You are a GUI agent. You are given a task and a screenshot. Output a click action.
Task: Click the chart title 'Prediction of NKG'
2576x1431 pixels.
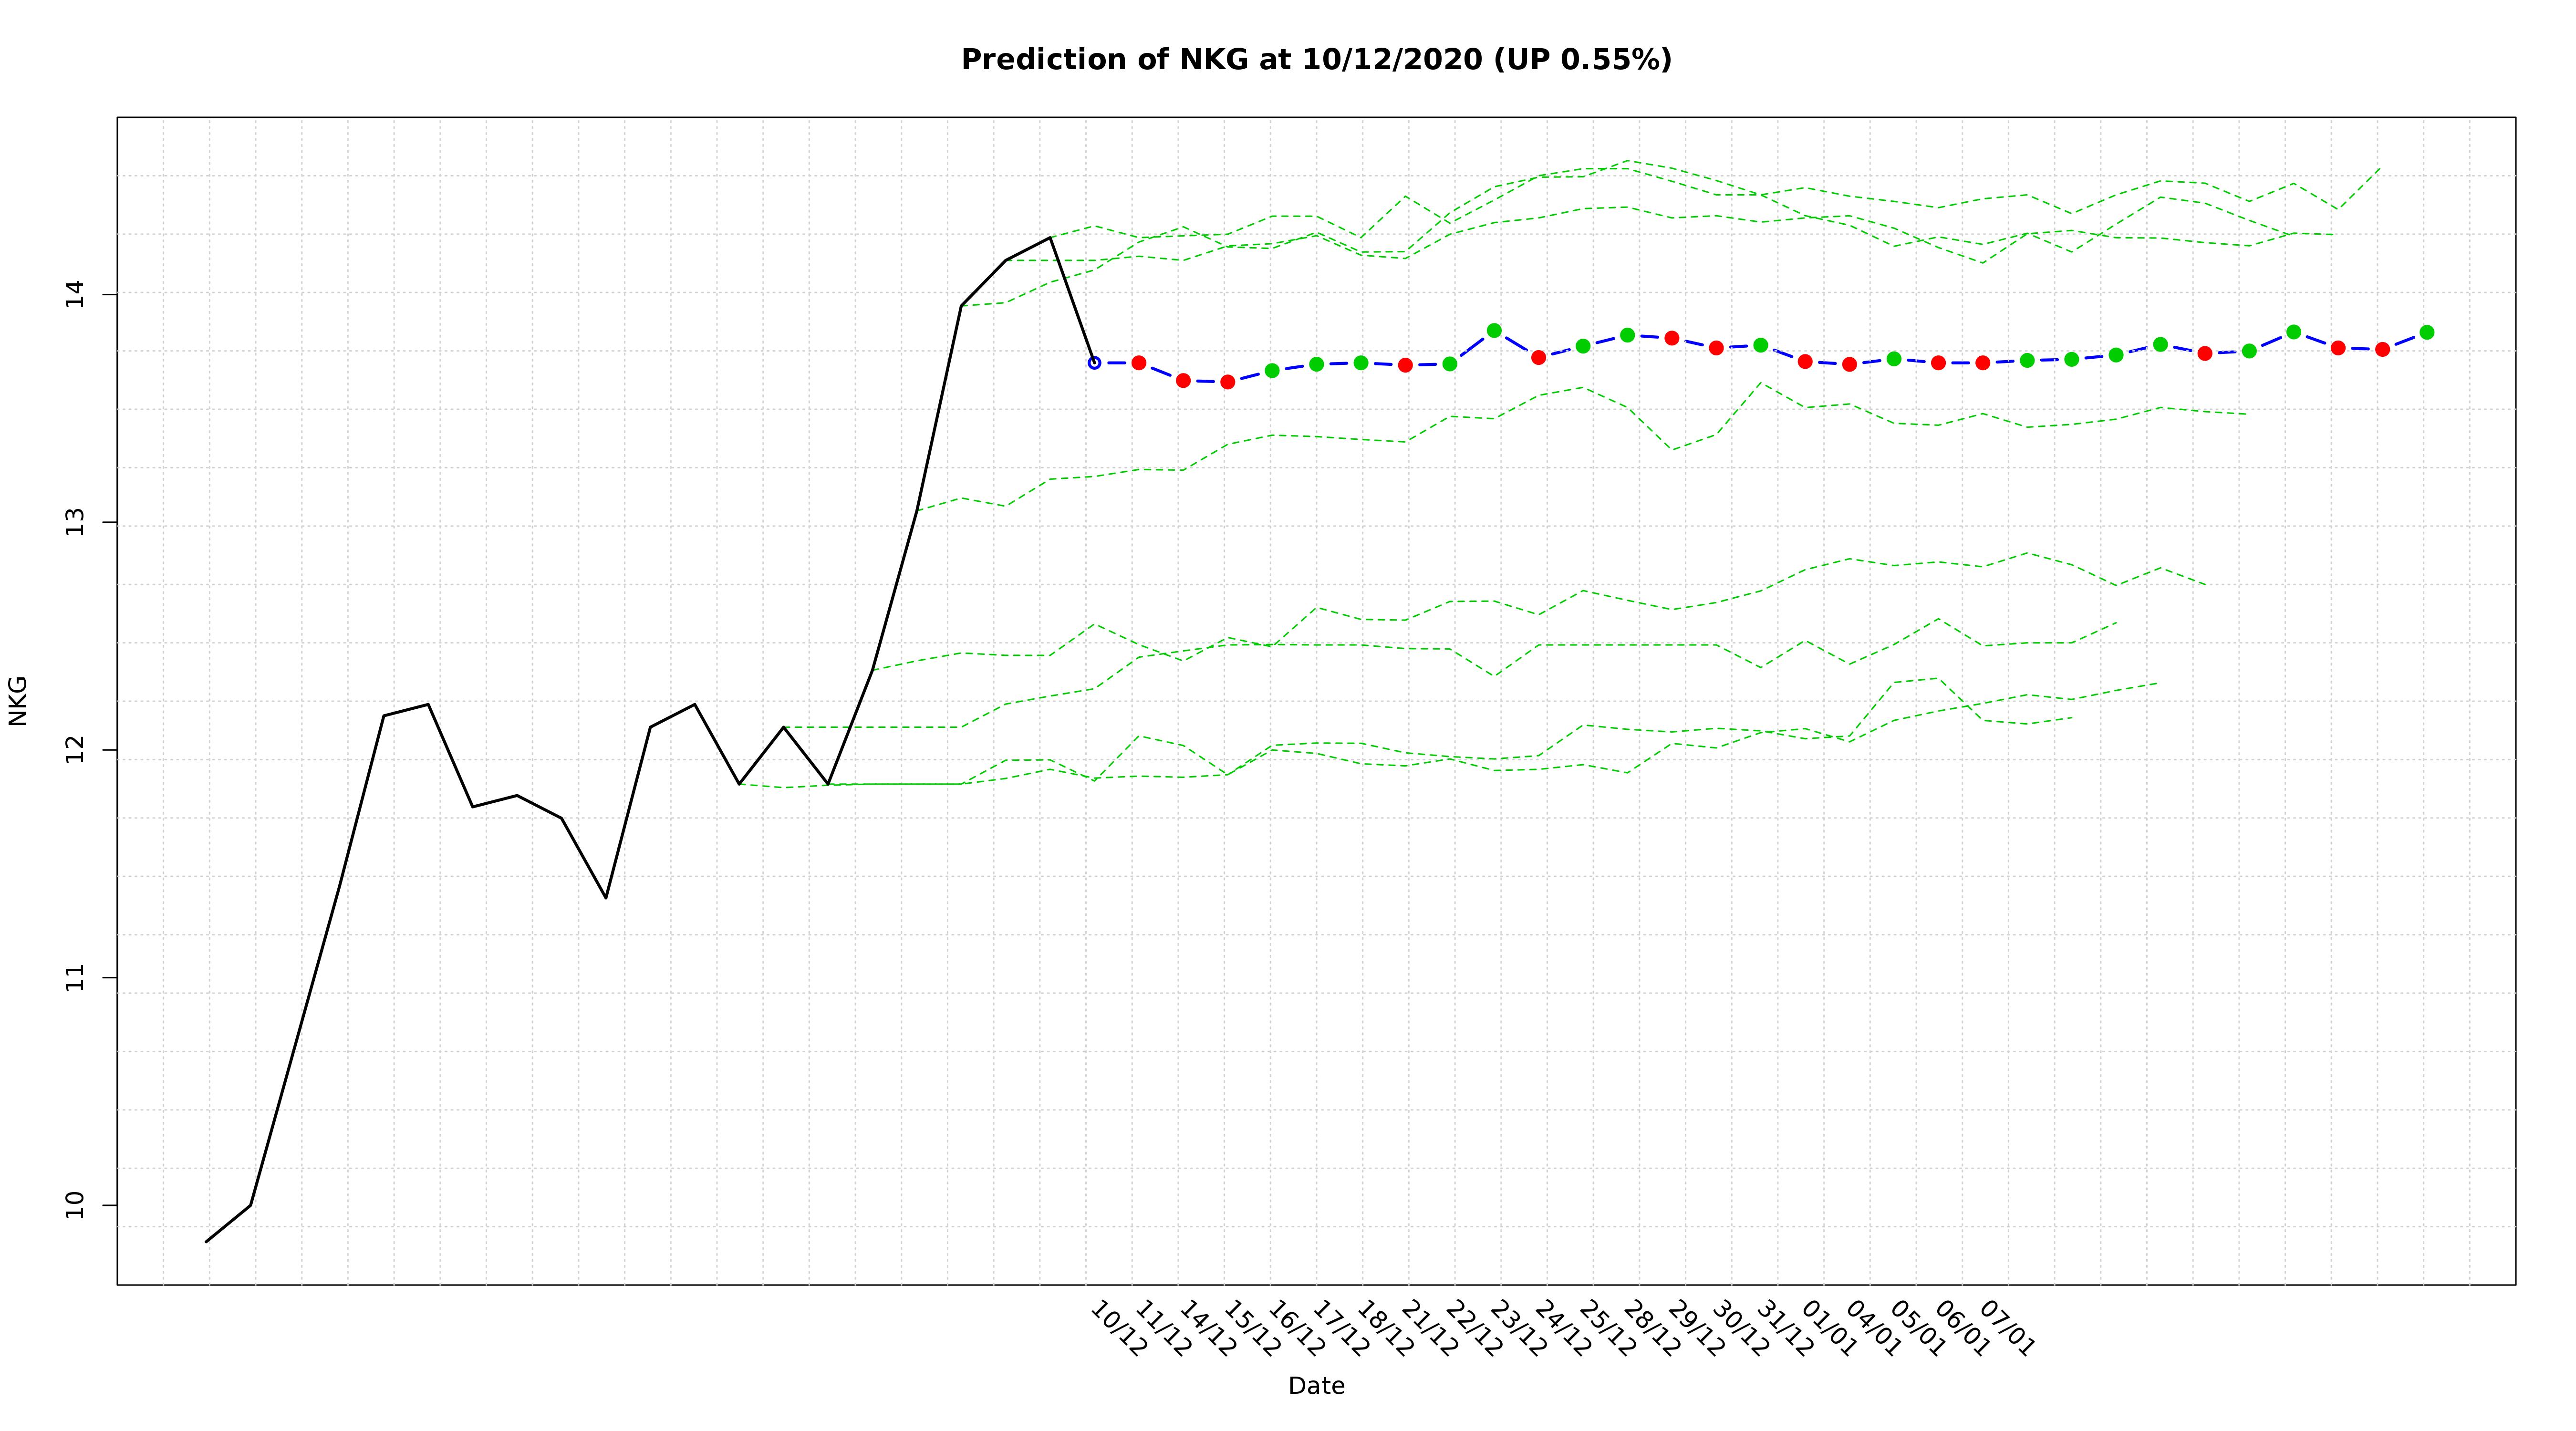point(1316,60)
